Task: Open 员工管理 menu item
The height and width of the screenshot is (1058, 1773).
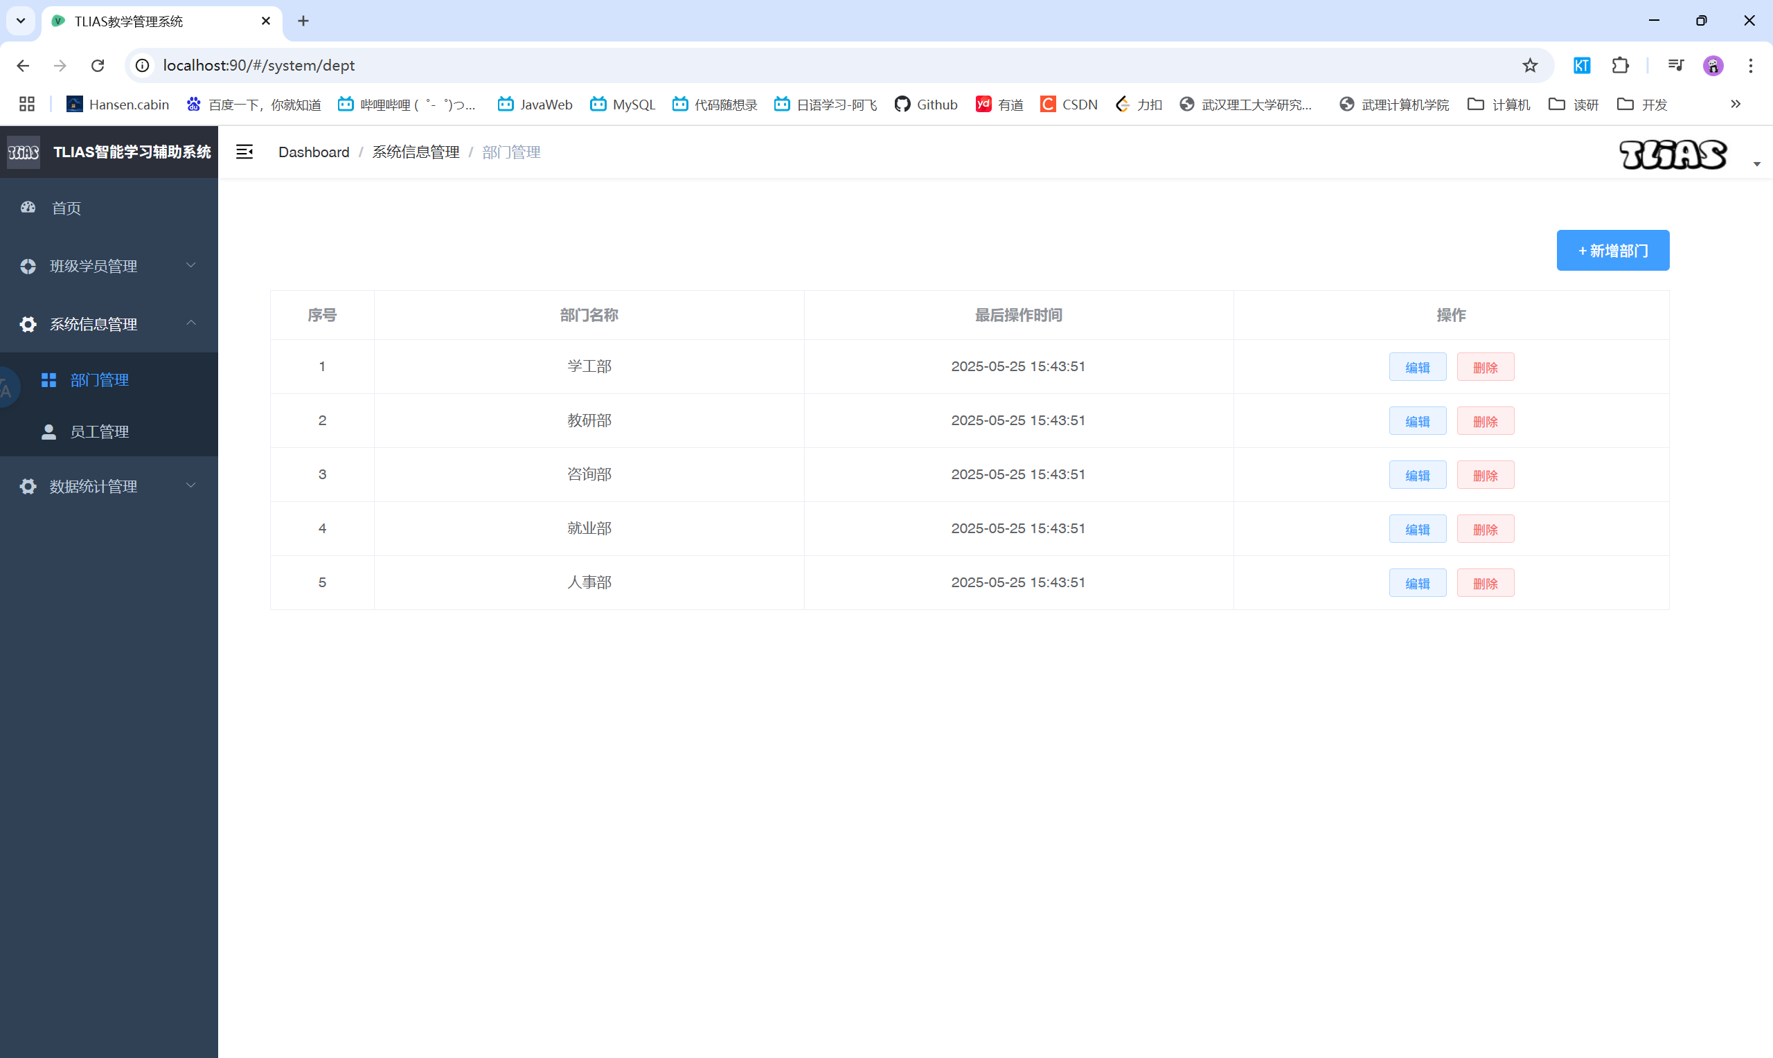Action: click(99, 432)
